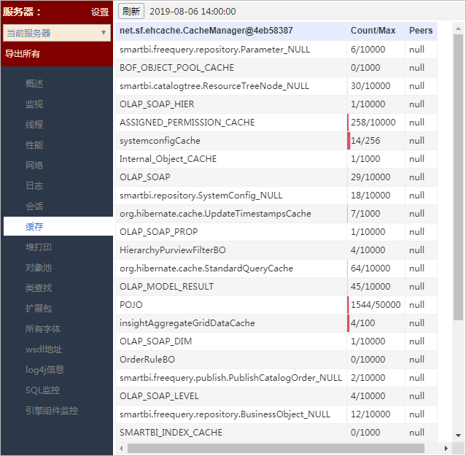Select the BOF_OBJECT_POOL_CACHE row

pos(276,67)
